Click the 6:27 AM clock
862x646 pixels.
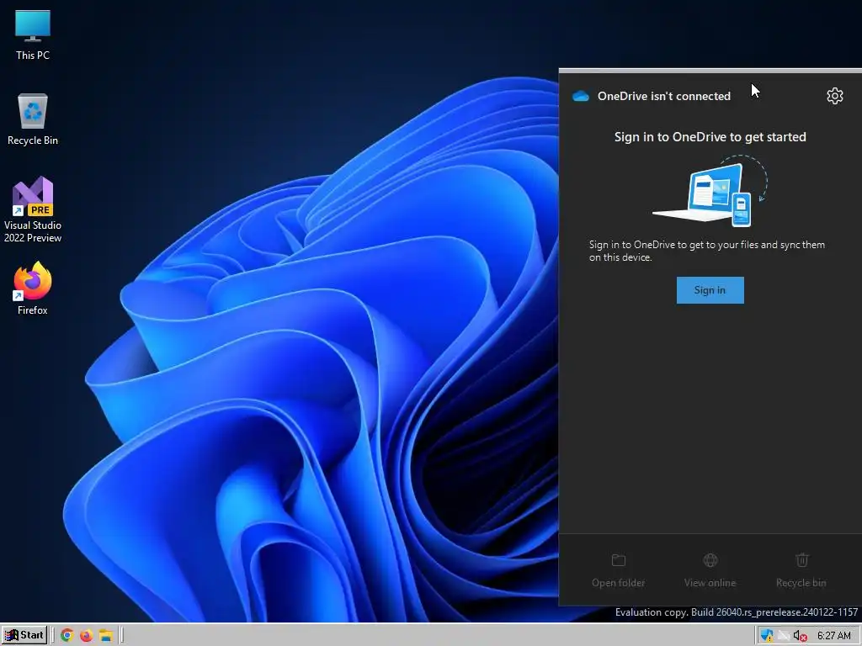[x=834, y=636]
